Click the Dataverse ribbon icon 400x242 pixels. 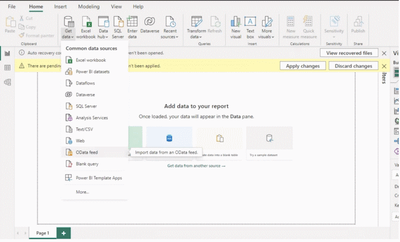point(150,25)
